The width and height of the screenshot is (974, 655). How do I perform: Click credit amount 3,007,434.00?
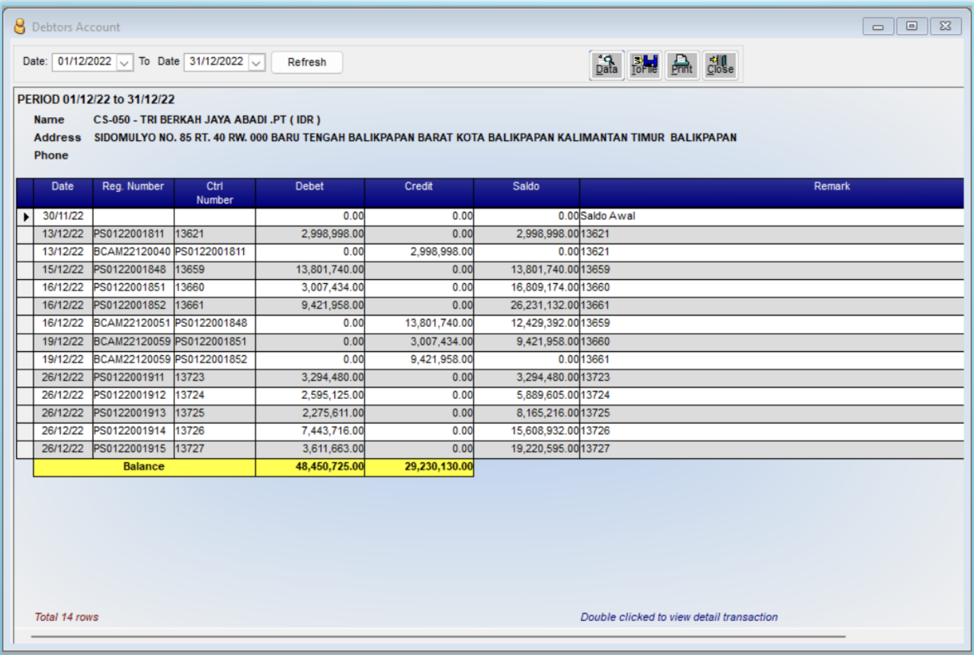tap(419, 341)
